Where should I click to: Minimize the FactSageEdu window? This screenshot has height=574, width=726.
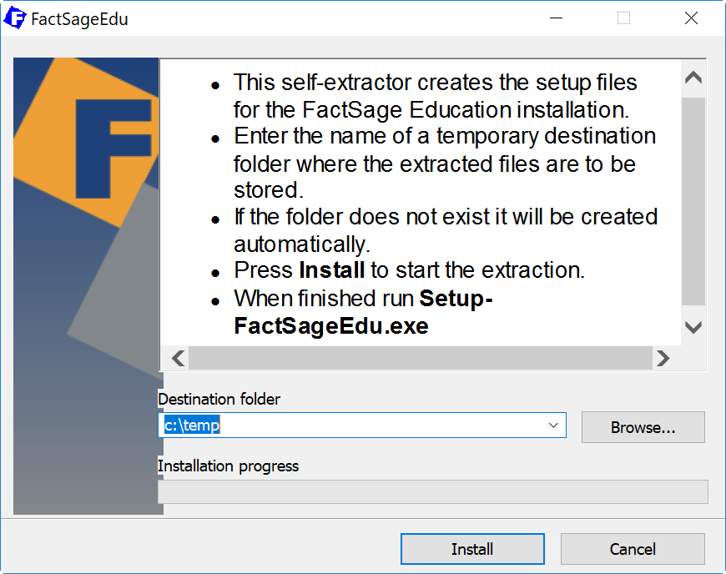pos(556,18)
